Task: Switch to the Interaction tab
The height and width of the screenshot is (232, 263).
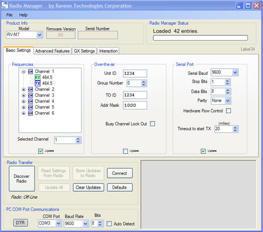Action: pyautogui.click(x=108, y=51)
